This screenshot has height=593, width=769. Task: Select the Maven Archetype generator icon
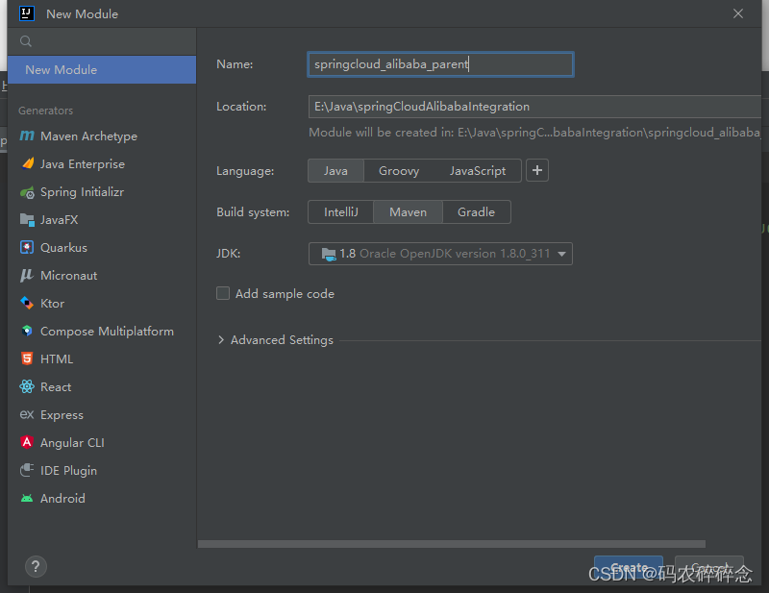pyautogui.click(x=27, y=136)
